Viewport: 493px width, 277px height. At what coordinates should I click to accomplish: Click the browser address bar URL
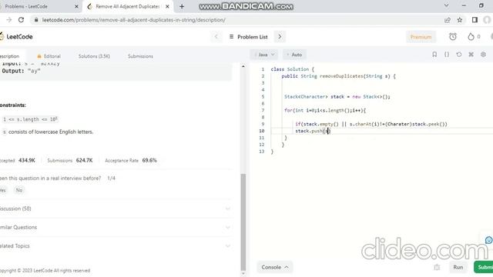(133, 20)
